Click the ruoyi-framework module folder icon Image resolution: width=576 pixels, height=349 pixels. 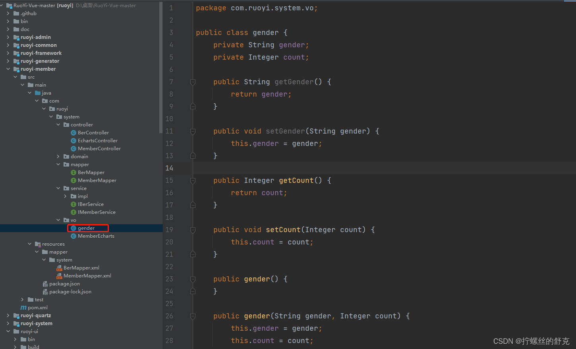click(x=16, y=53)
